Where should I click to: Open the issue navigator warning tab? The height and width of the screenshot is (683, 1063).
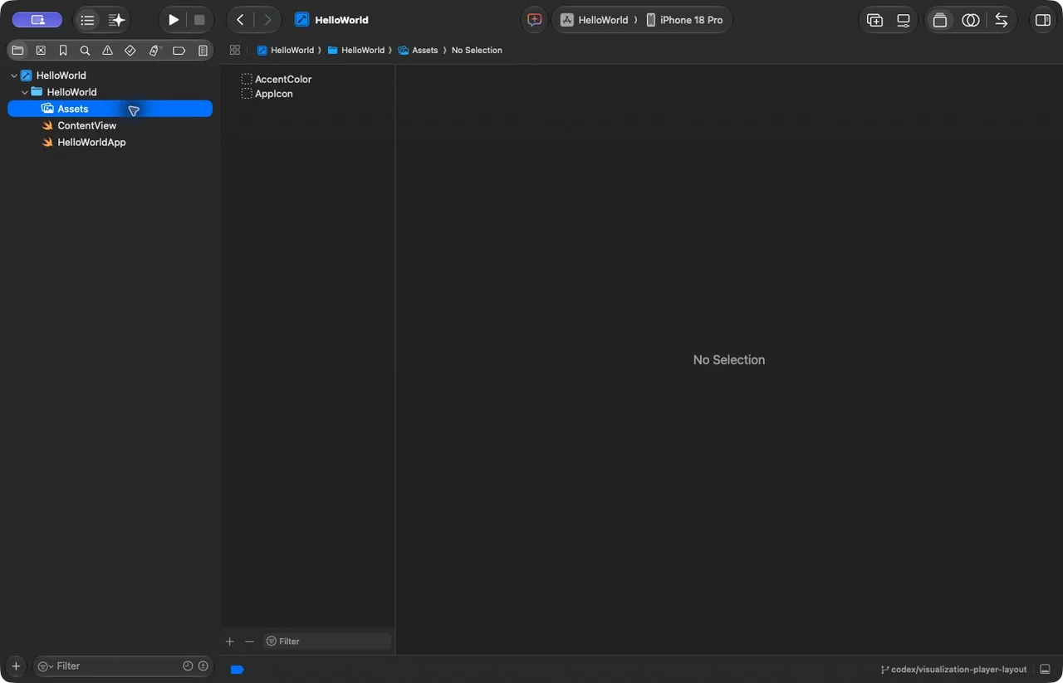pyautogui.click(x=107, y=51)
